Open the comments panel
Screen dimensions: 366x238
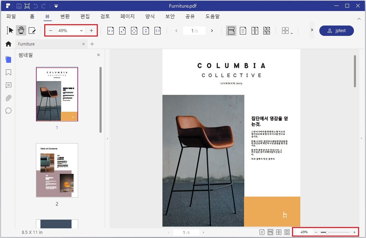pos(8,85)
